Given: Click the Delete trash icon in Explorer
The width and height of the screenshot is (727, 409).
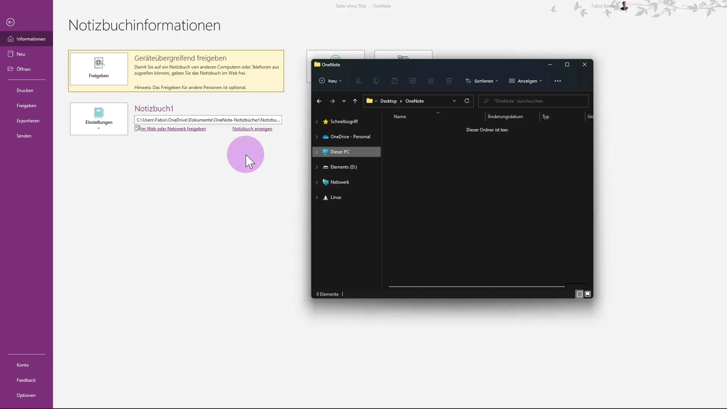Looking at the screenshot, I should click(x=449, y=81).
